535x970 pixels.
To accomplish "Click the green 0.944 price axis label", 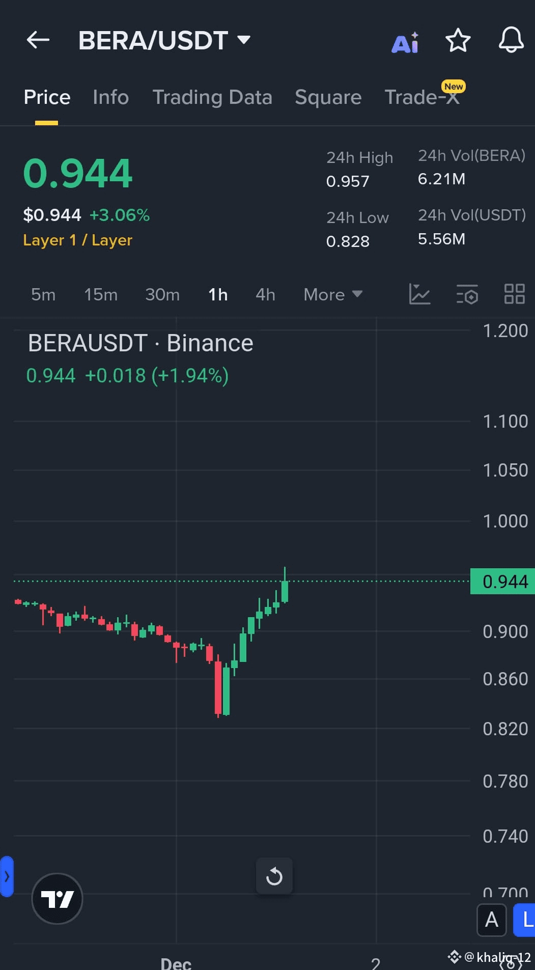I will (x=502, y=581).
